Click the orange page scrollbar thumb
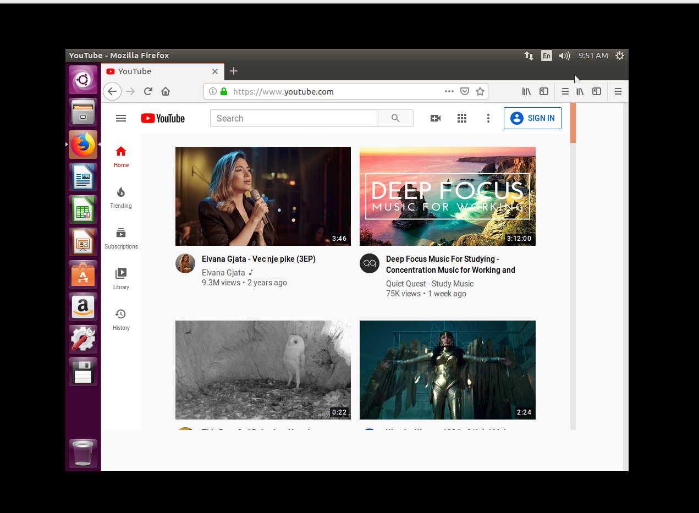 tap(573, 123)
